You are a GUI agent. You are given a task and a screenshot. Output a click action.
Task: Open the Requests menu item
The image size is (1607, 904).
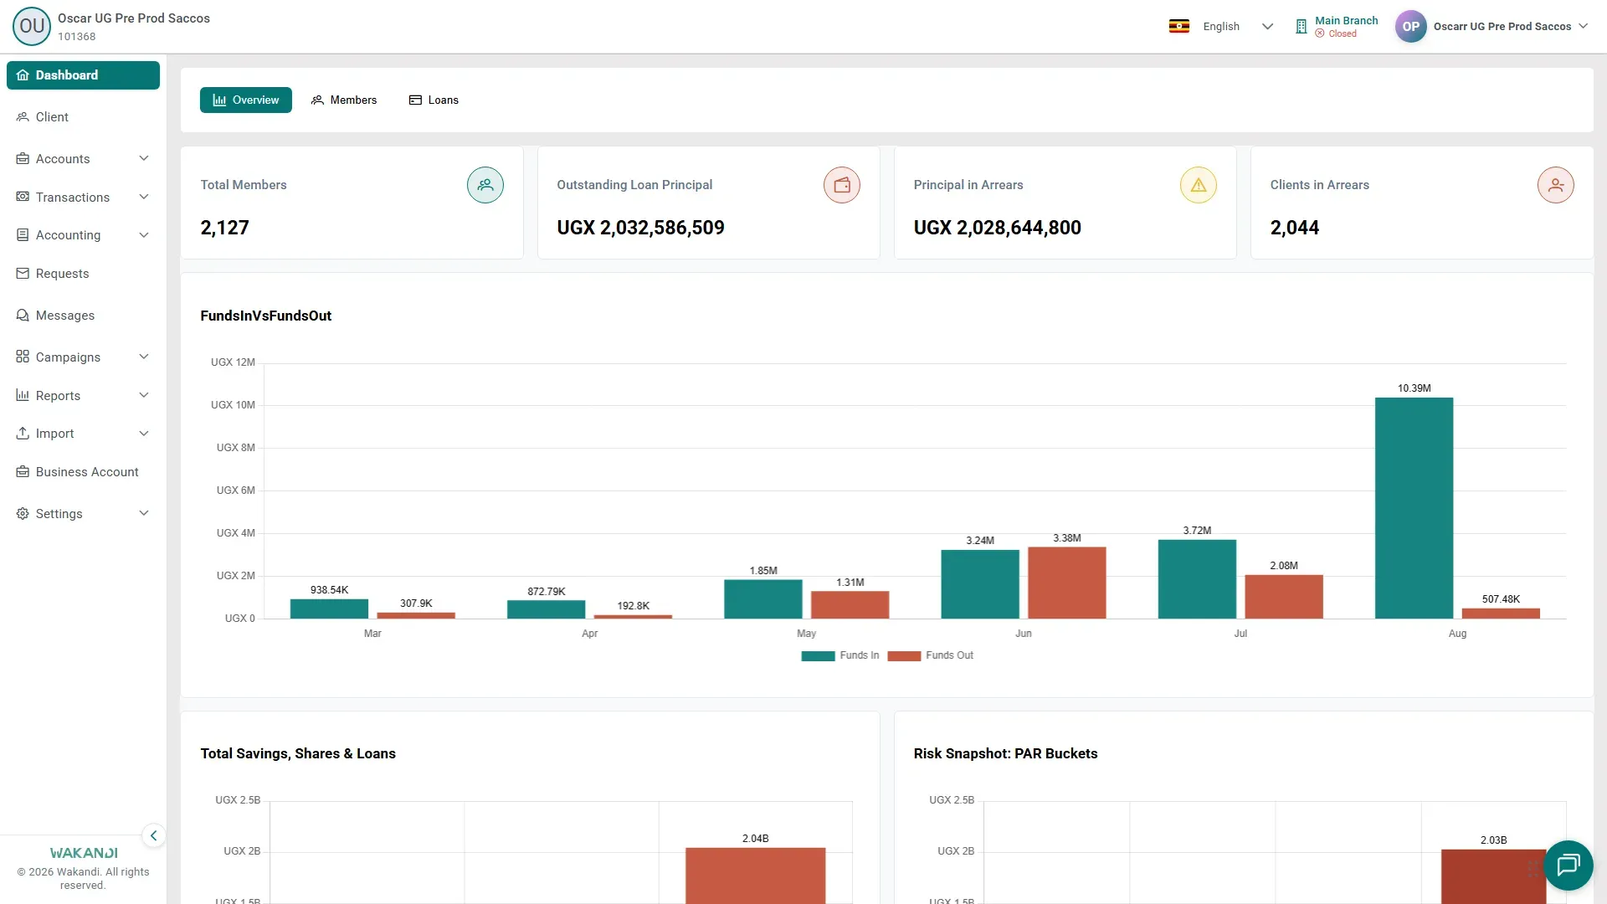point(83,274)
